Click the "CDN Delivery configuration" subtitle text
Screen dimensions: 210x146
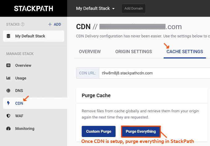point(143,36)
